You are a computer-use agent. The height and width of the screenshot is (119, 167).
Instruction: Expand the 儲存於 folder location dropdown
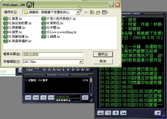(x=78, y=12)
